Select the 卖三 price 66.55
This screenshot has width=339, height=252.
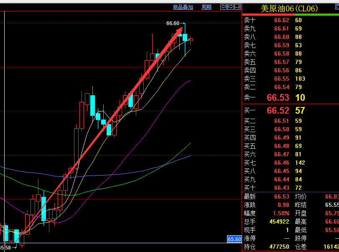click(x=281, y=79)
